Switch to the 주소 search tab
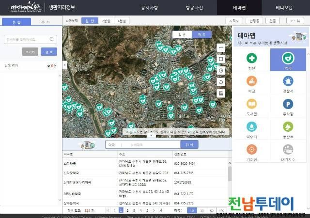 (46, 21)
